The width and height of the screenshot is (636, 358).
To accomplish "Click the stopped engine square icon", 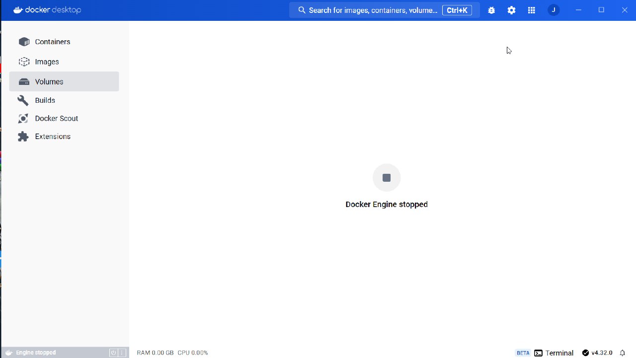I will (x=387, y=178).
